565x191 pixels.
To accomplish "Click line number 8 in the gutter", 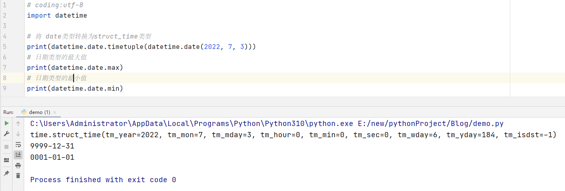I will [x=4, y=78].
